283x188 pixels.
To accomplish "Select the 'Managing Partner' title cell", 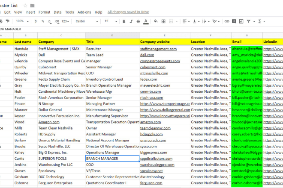I will pyautogui.click(x=112, y=104).
